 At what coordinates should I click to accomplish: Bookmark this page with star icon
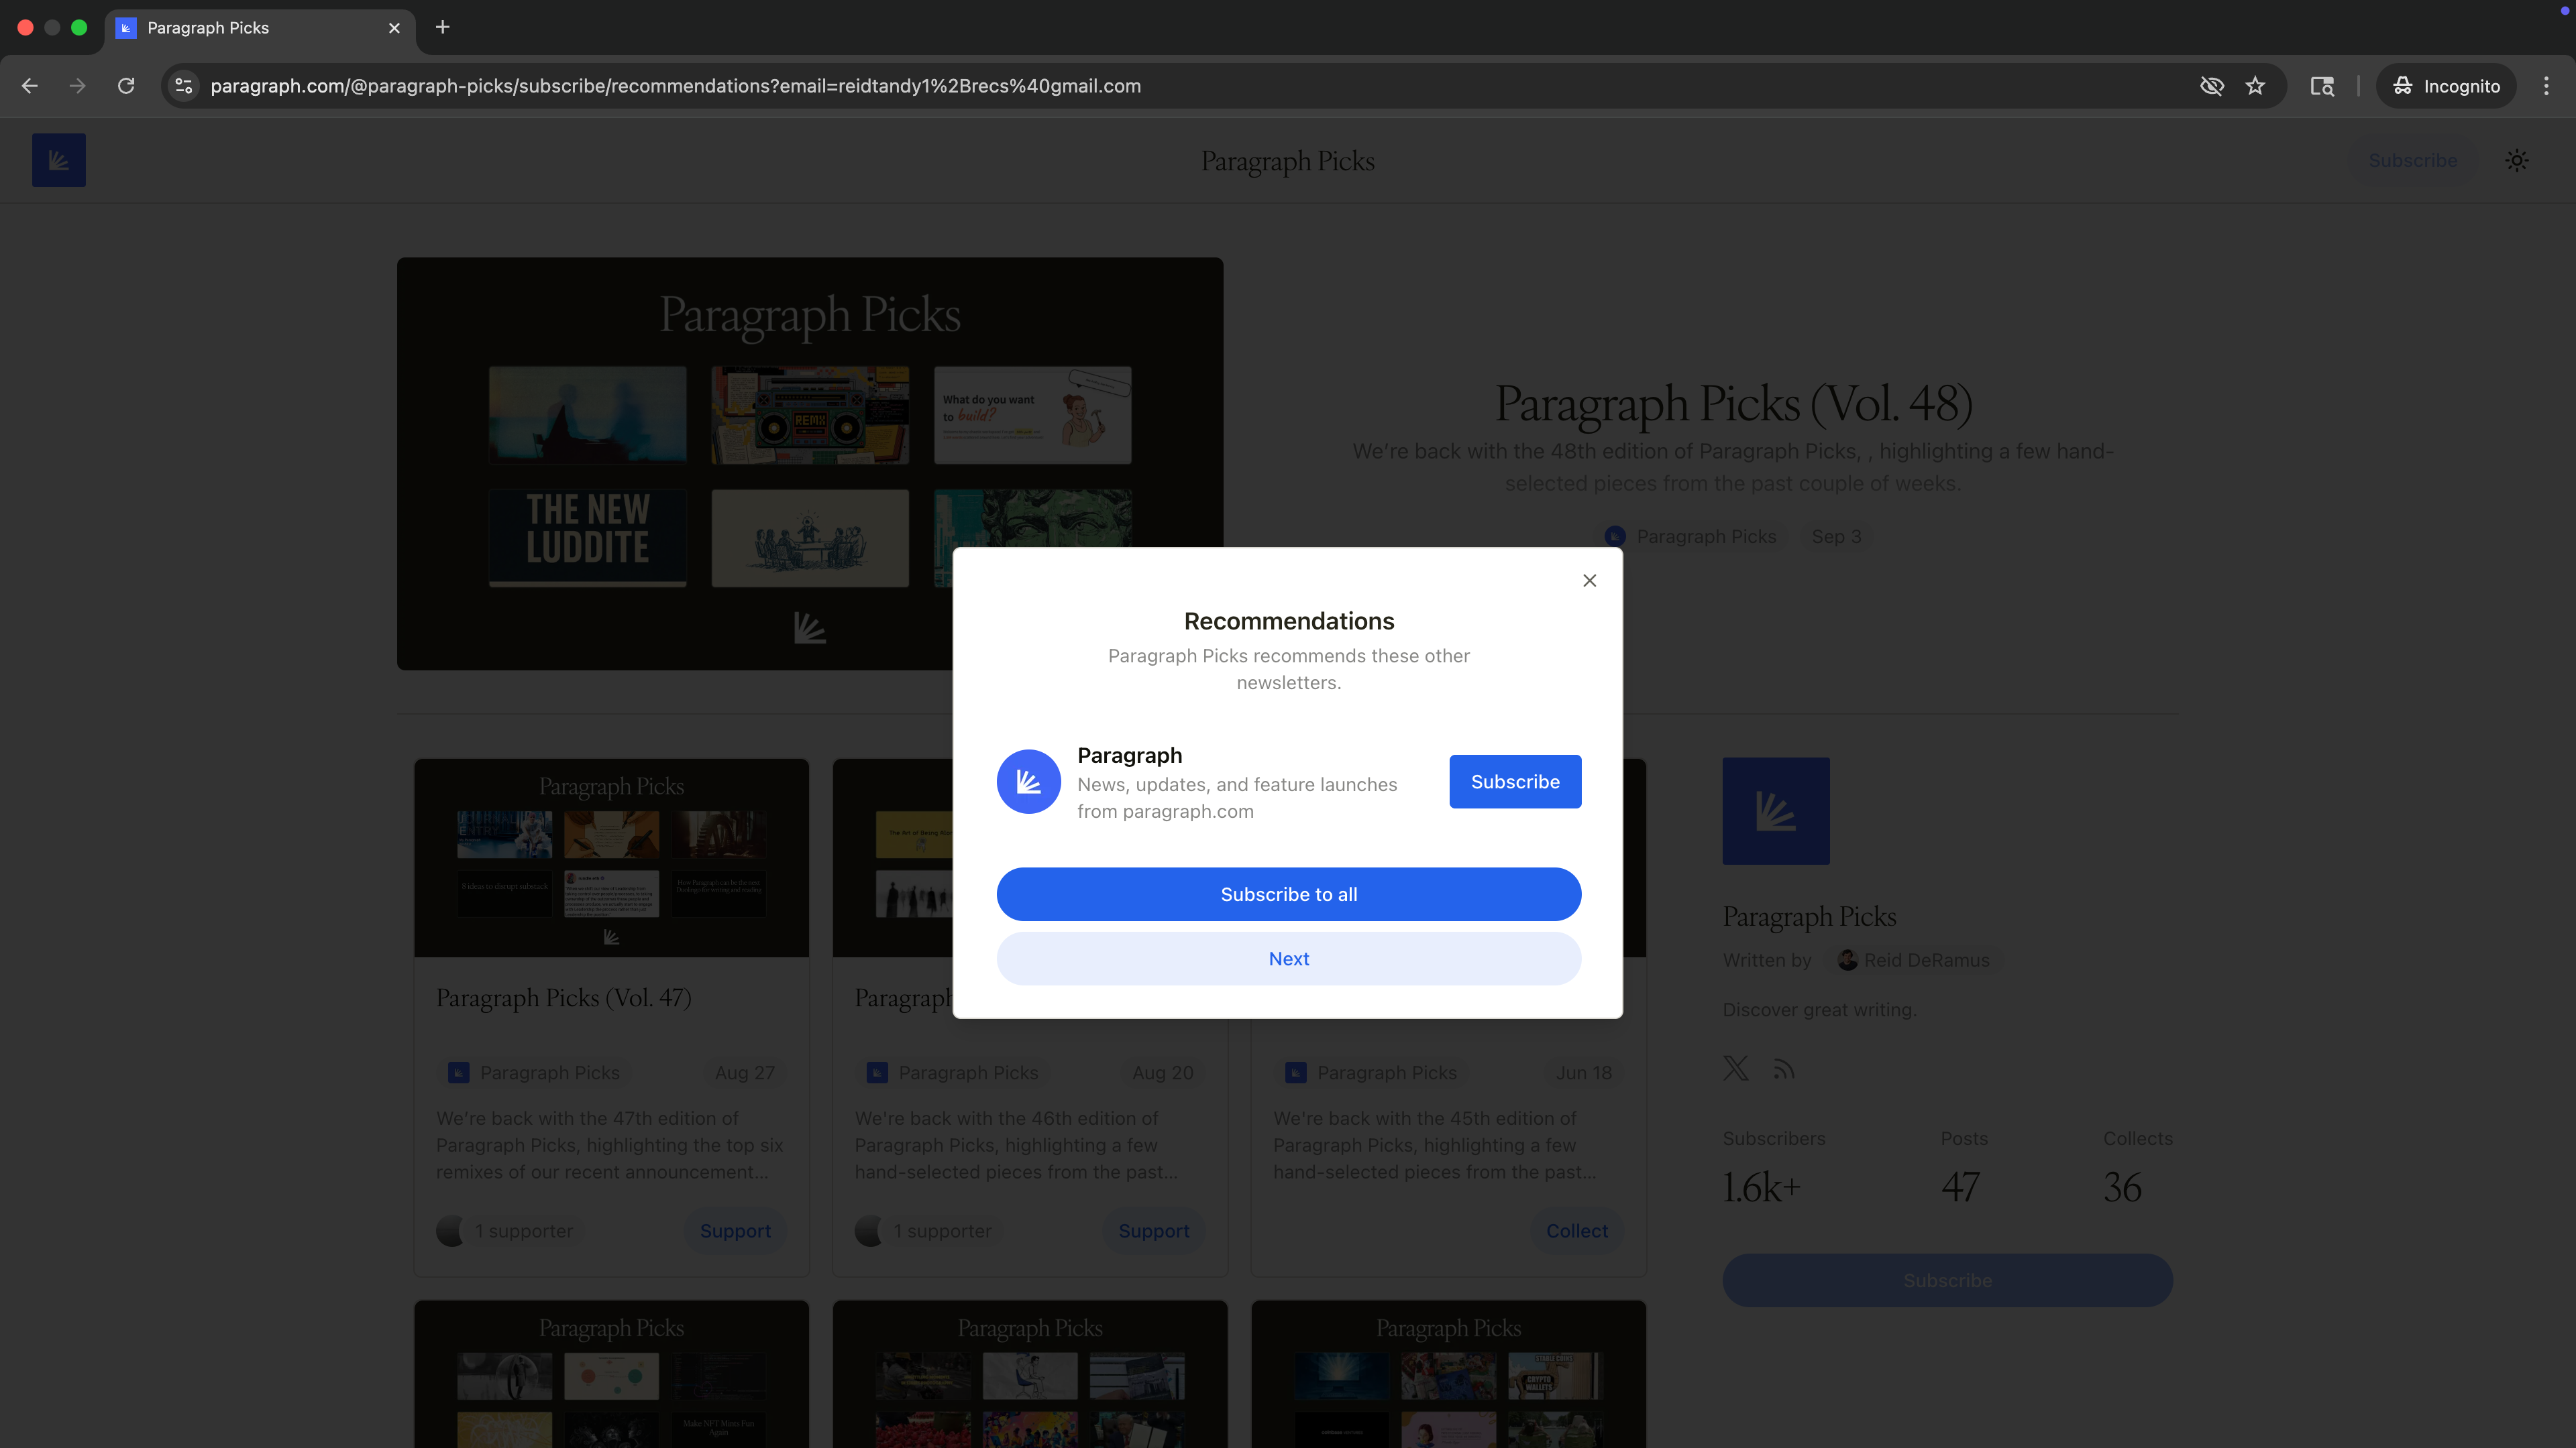tap(2255, 86)
